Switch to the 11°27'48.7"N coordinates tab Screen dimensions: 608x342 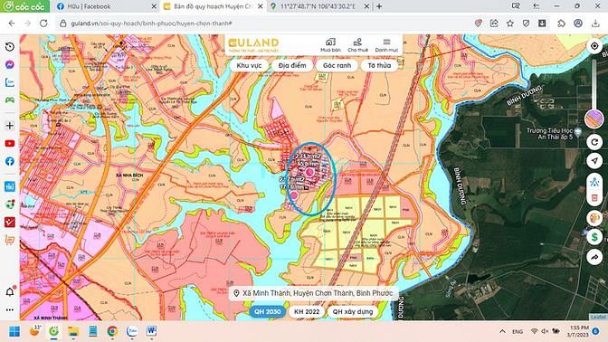click(x=318, y=6)
